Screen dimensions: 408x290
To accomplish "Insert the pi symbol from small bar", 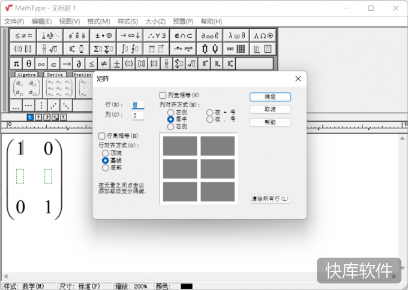I will [16, 64].
